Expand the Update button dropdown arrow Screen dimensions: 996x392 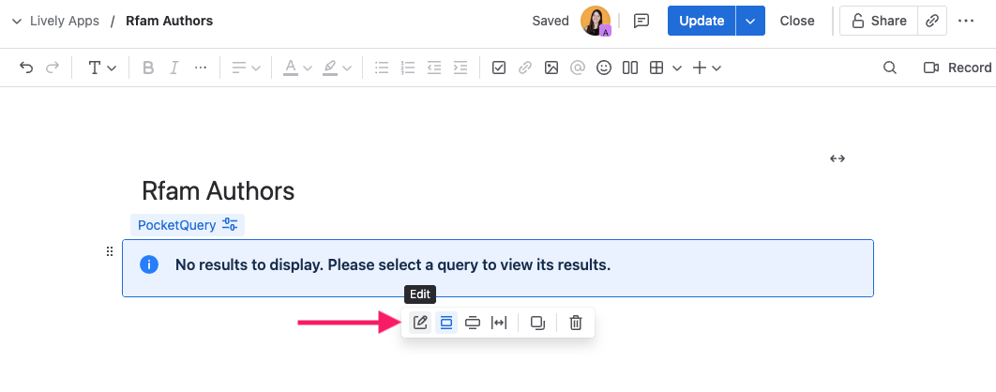click(x=750, y=21)
